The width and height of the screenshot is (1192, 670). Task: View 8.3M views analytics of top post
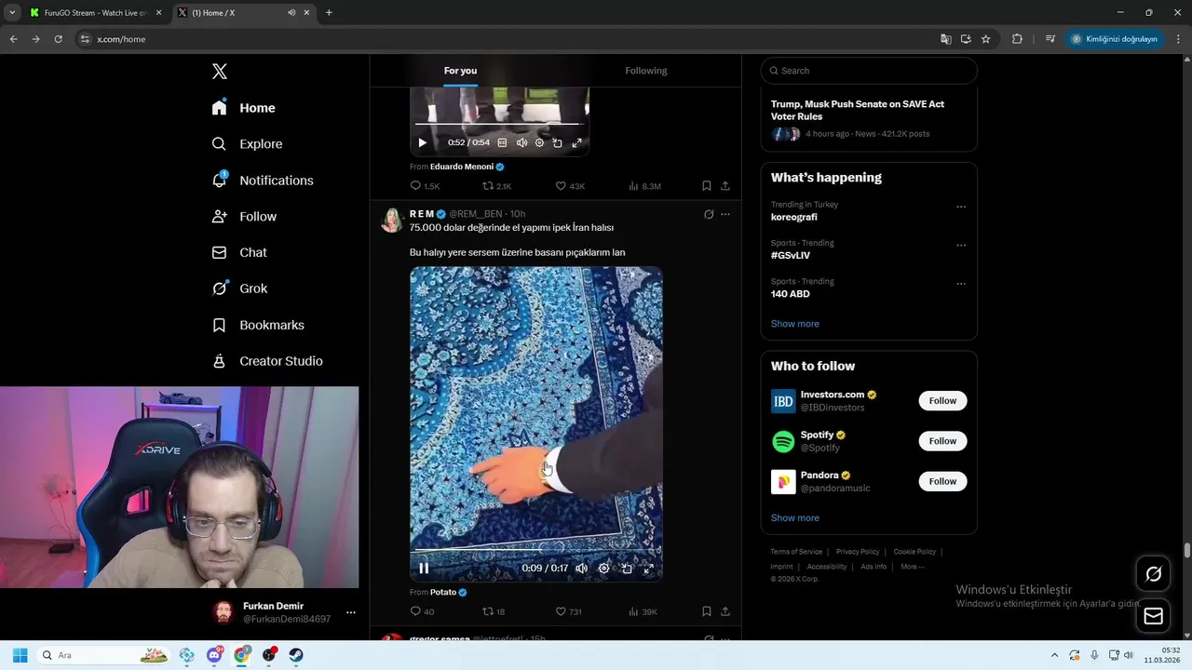tap(644, 186)
